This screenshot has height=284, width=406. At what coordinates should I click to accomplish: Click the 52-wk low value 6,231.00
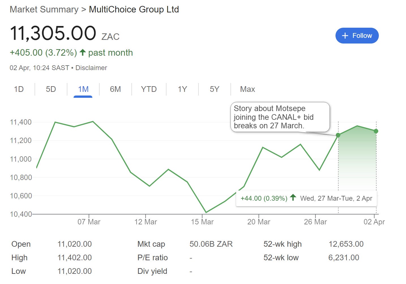(344, 258)
